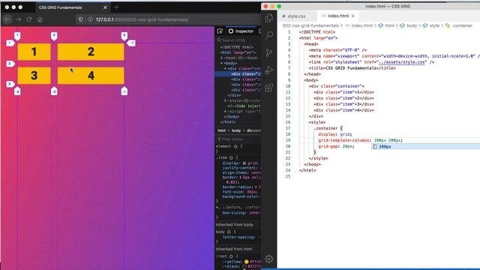This screenshot has width=480, height=270.
Task: Click element rule selector highlighter icon
Action: (235, 146)
